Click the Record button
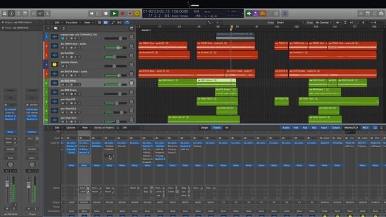This screenshot has width=386, height=217. coord(122,13)
